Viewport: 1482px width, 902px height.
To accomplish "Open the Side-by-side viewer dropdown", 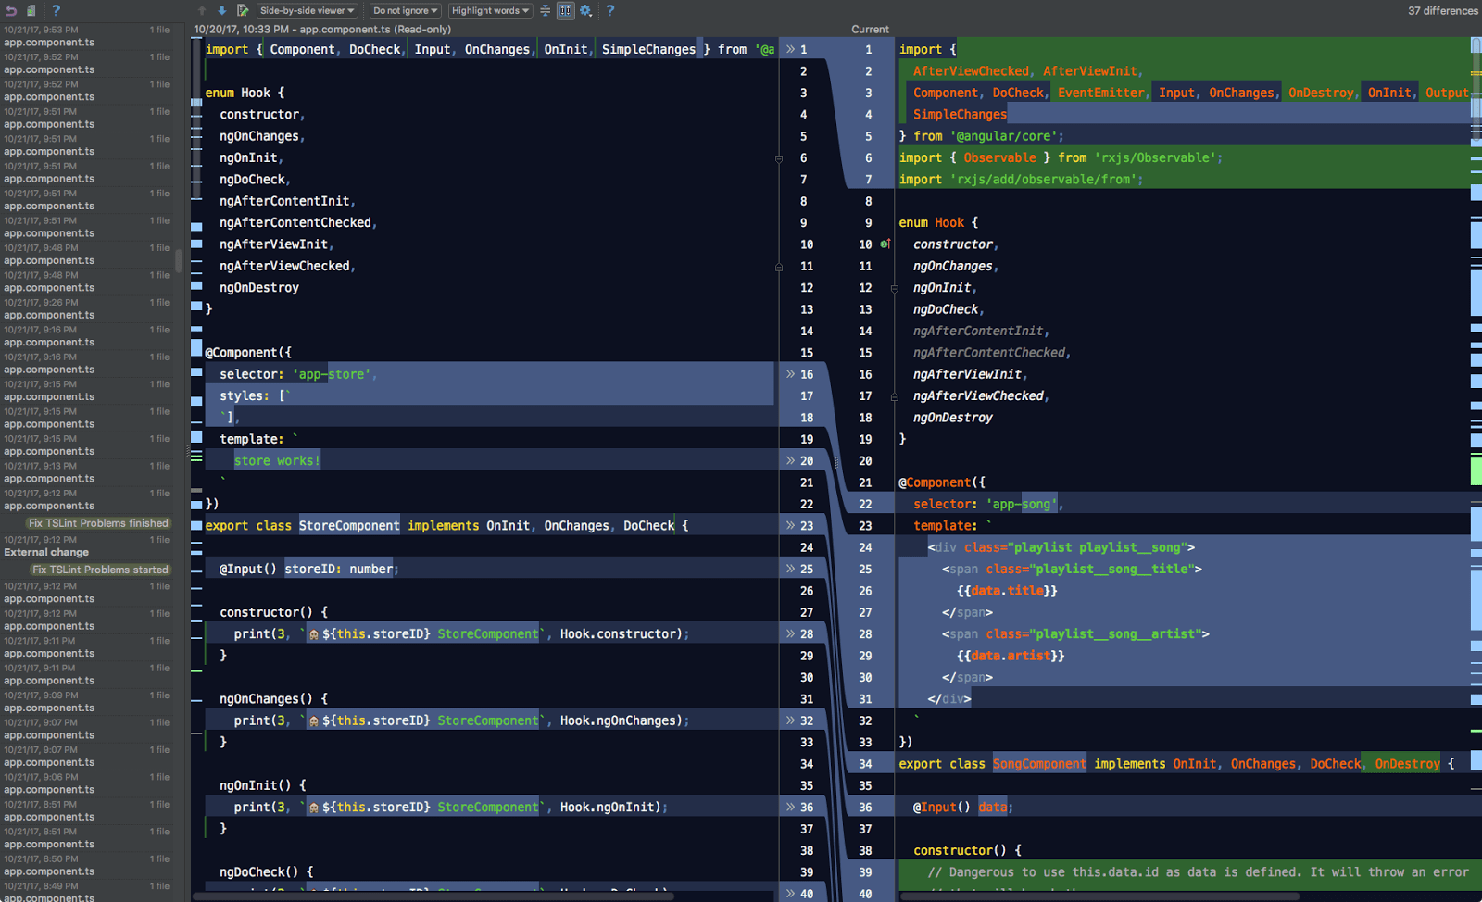I will point(307,10).
